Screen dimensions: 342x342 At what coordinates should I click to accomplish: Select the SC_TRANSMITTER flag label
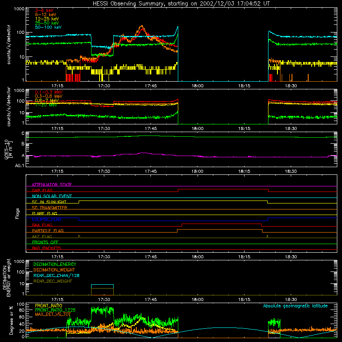[x=50, y=207]
